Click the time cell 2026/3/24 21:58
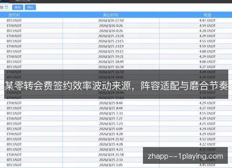The width and height of the screenshot is (232, 168). click(x=111, y=155)
